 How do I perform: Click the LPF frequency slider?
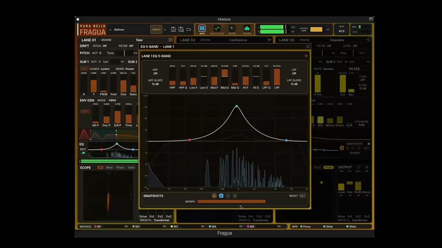point(277,76)
